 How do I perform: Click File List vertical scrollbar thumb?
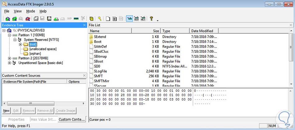point(291,47)
